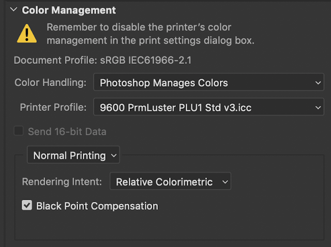This screenshot has height=247, width=331.
Task: Click the arrow on Color Handling dropdown
Action: [x=318, y=82]
